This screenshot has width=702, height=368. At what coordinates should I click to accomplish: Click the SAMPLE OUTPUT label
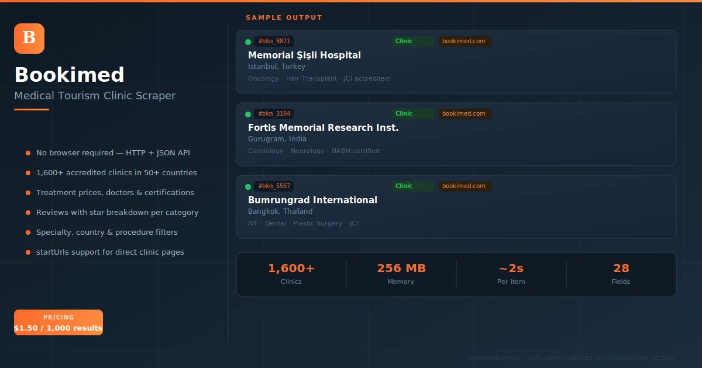[284, 18]
